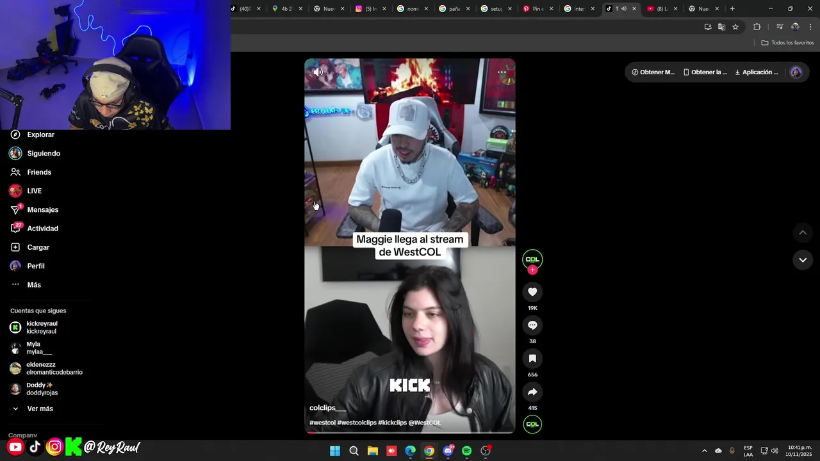Go to Perfil page
The height and width of the screenshot is (461, 820).
click(x=28, y=266)
